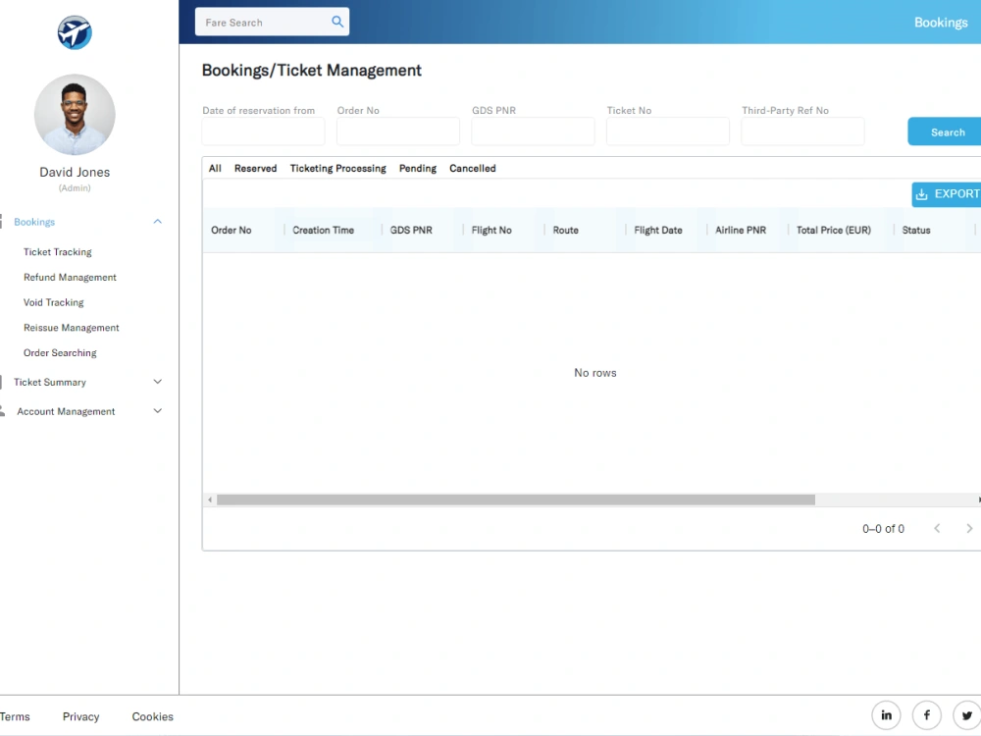Open the Twitter social icon
981x736 pixels.
[x=967, y=715]
